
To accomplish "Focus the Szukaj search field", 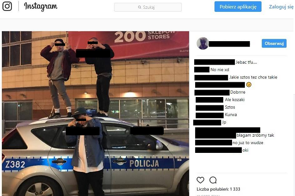I will [x=148, y=7].
